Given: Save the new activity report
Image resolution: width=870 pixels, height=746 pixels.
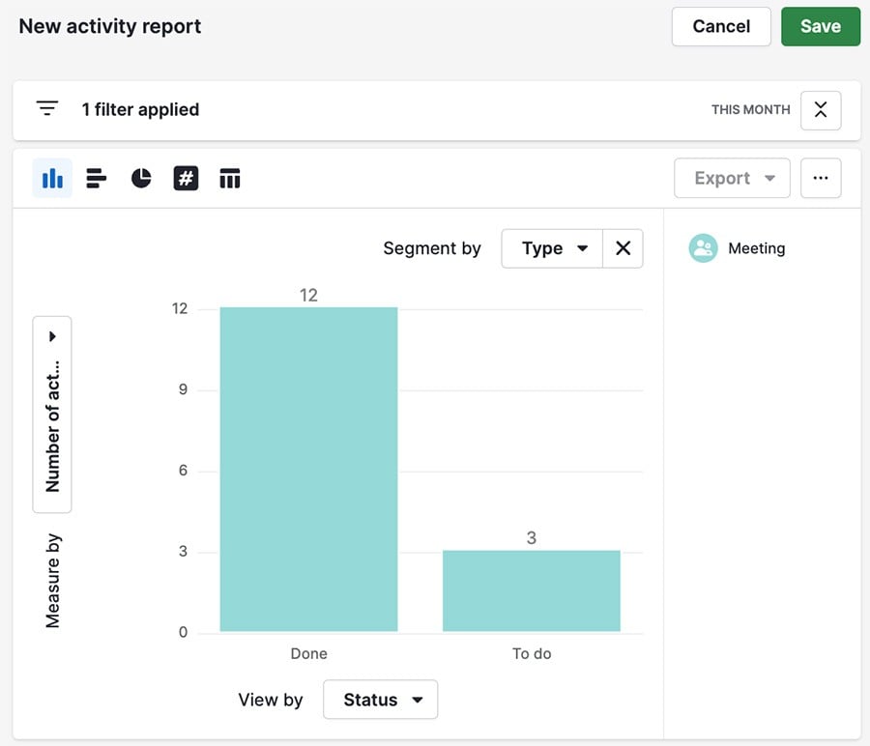Looking at the screenshot, I should pos(820,26).
